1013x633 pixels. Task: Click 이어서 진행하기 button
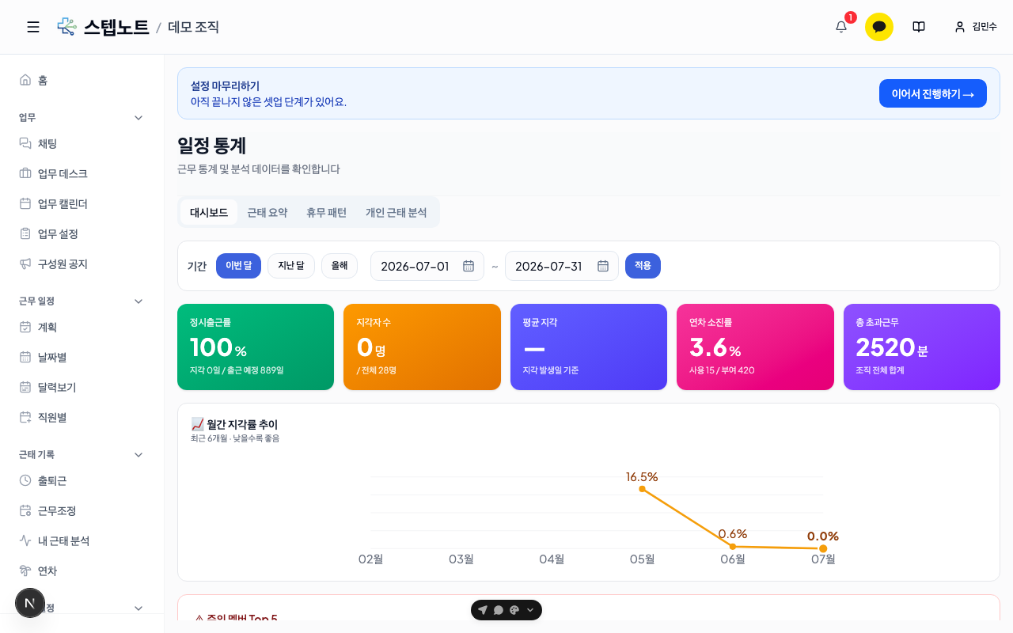pos(933,93)
